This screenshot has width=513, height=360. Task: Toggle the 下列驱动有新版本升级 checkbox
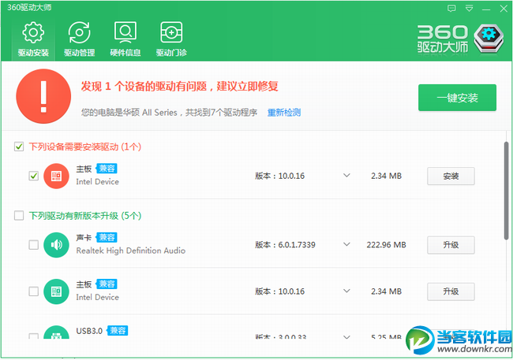pyautogui.click(x=19, y=215)
